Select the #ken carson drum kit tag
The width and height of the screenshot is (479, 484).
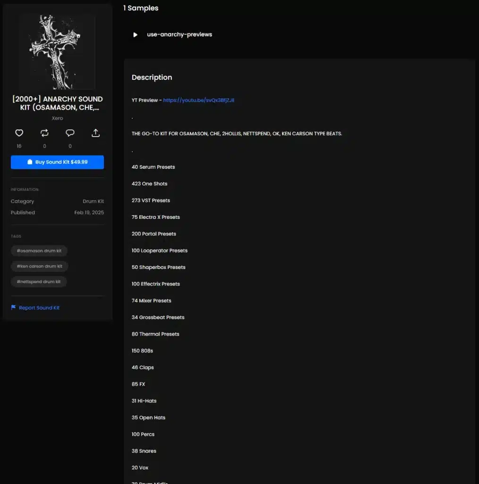40,266
